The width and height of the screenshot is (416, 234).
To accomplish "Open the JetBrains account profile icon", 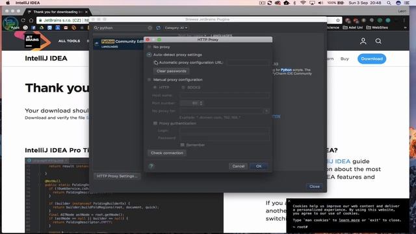I will pos(363,41).
